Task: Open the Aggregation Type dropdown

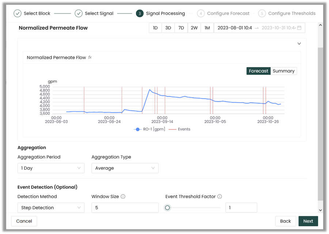Action: (125, 168)
